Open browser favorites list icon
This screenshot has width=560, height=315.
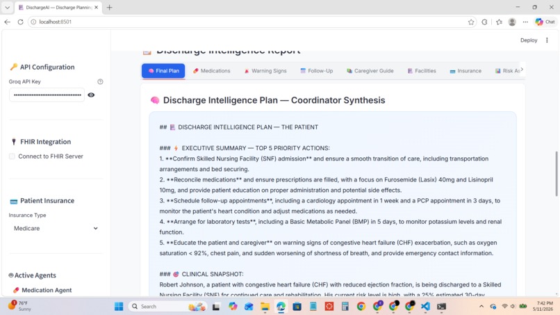point(499,22)
